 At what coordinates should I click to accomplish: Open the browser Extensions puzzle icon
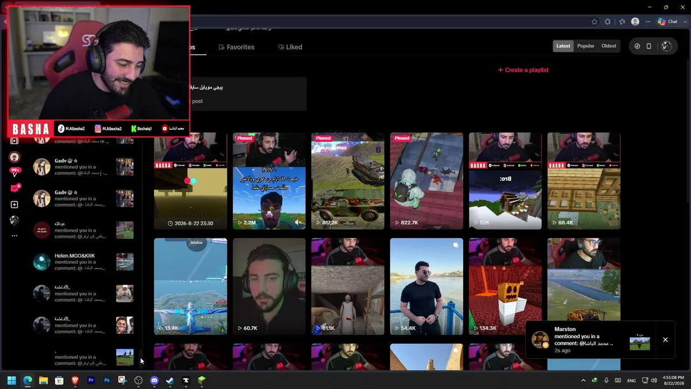tap(608, 22)
